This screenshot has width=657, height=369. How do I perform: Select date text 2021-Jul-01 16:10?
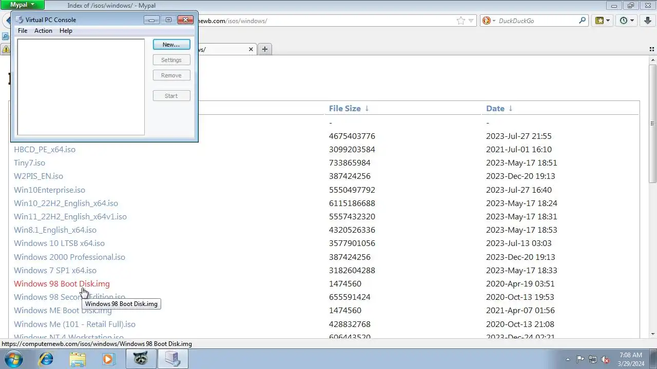[x=519, y=150]
